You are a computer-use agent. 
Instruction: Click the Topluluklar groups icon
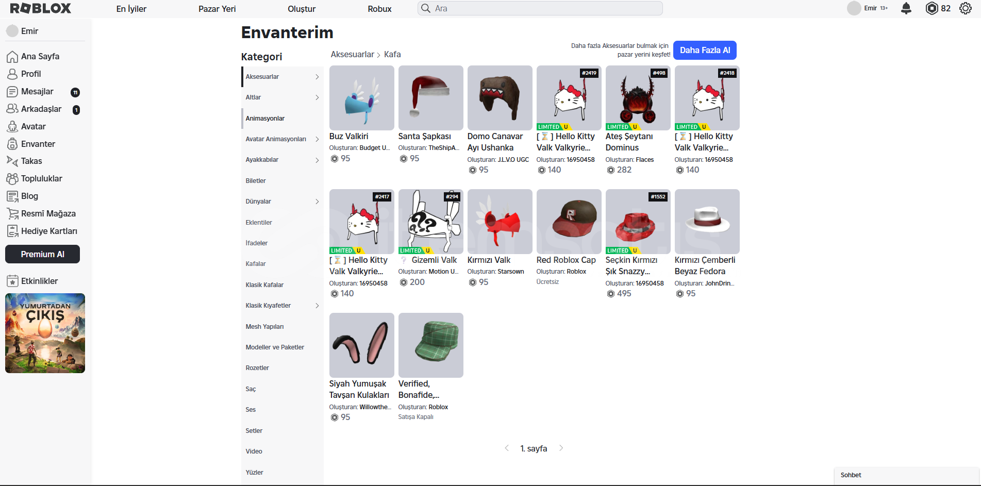pyautogui.click(x=12, y=179)
